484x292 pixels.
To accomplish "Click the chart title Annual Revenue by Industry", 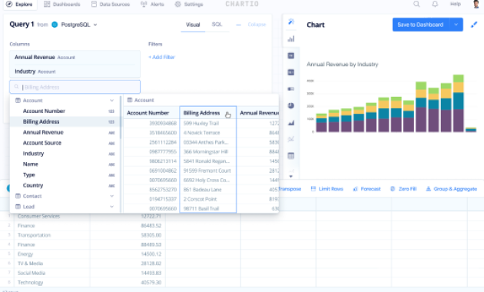I will point(343,65).
